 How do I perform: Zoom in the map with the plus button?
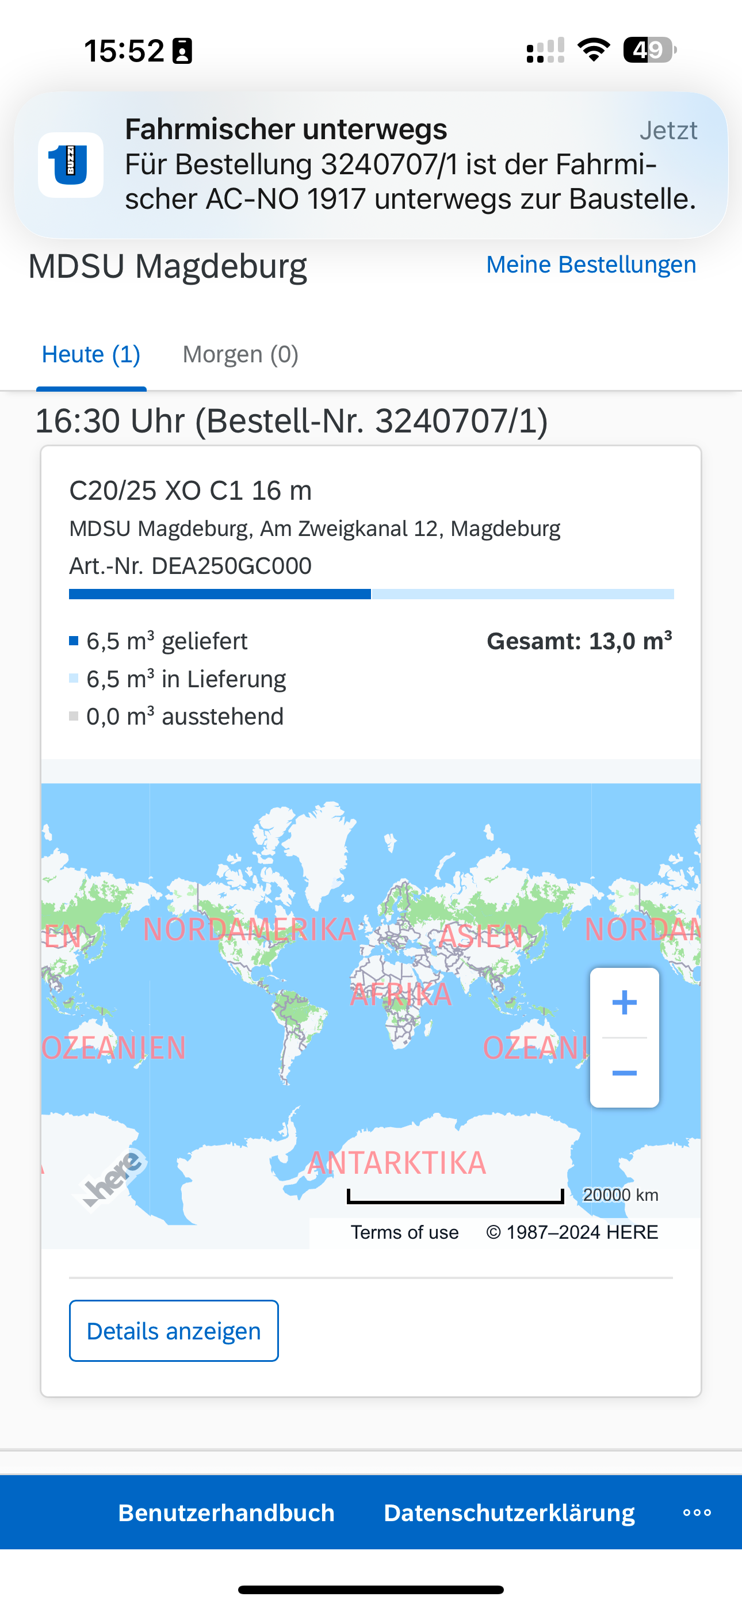(x=625, y=1003)
